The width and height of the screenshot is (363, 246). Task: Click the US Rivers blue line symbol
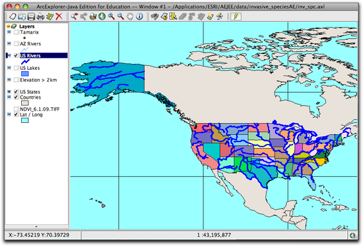25,61
